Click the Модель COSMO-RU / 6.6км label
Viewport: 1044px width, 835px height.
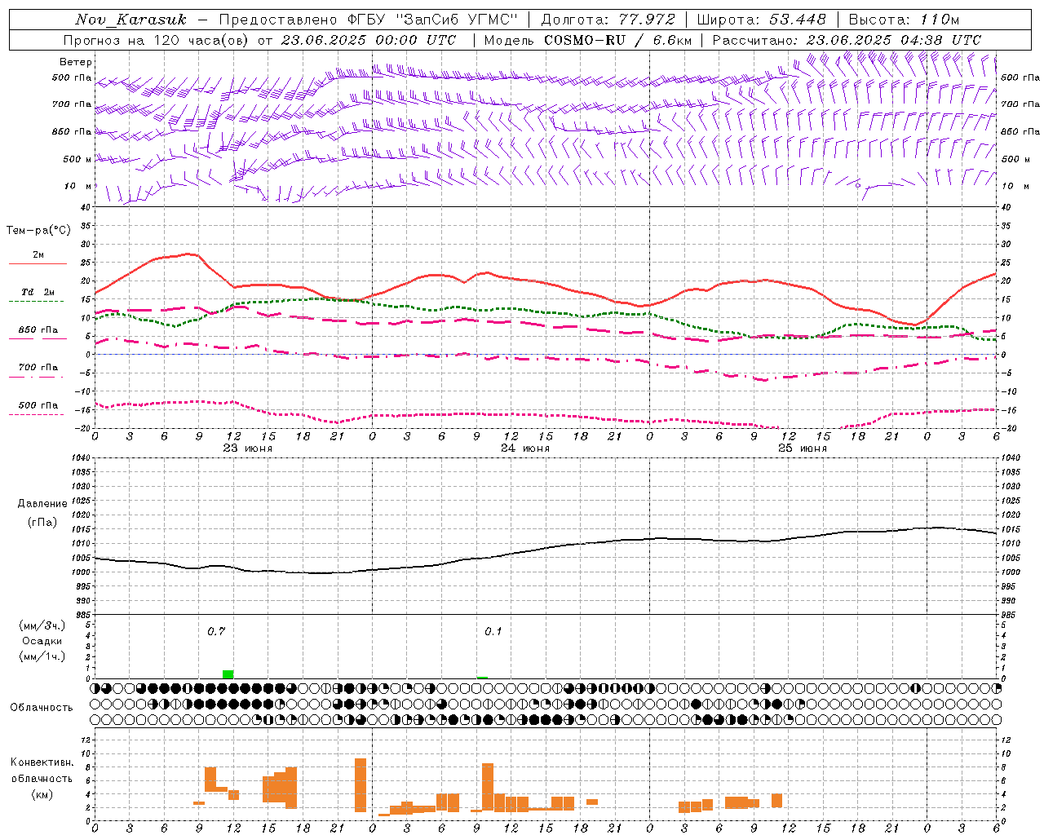click(586, 40)
